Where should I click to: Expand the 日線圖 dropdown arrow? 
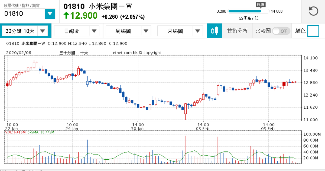point(94,31)
